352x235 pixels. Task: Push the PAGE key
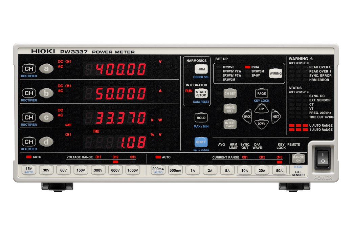pos(262,93)
